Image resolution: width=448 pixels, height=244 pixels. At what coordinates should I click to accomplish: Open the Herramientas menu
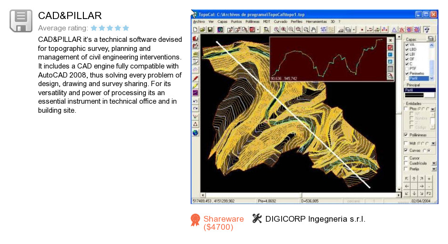[316, 22]
